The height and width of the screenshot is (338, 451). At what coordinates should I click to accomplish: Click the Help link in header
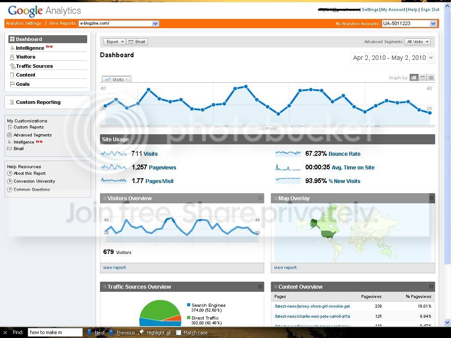(x=412, y=10)
